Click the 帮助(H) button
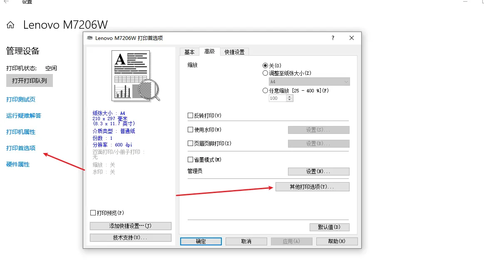 pyautogui.click(x=337, y=242)
